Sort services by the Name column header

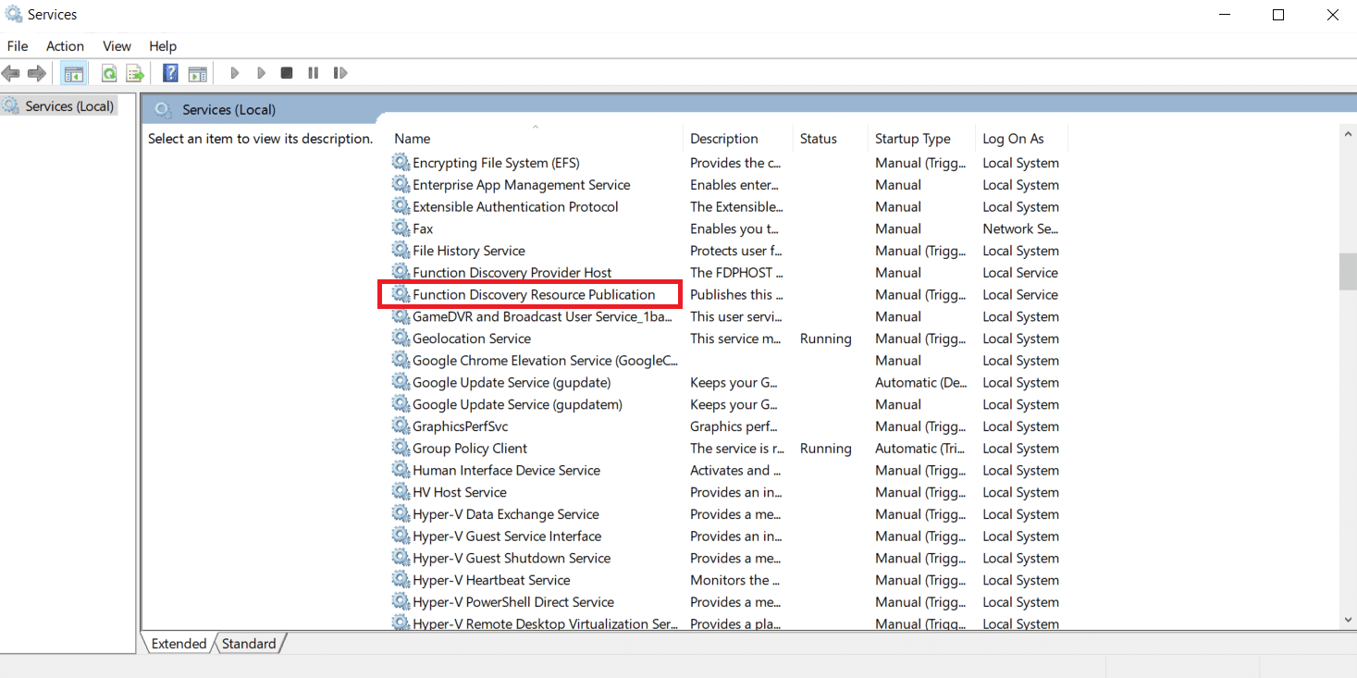click(x=412, y=138)
